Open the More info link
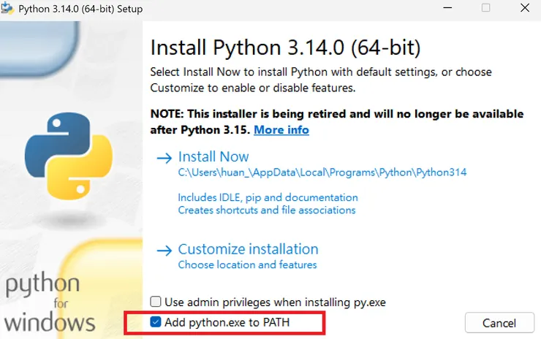Image resolution: width=541 pixels, height=339 pixels. pos(281,130)
